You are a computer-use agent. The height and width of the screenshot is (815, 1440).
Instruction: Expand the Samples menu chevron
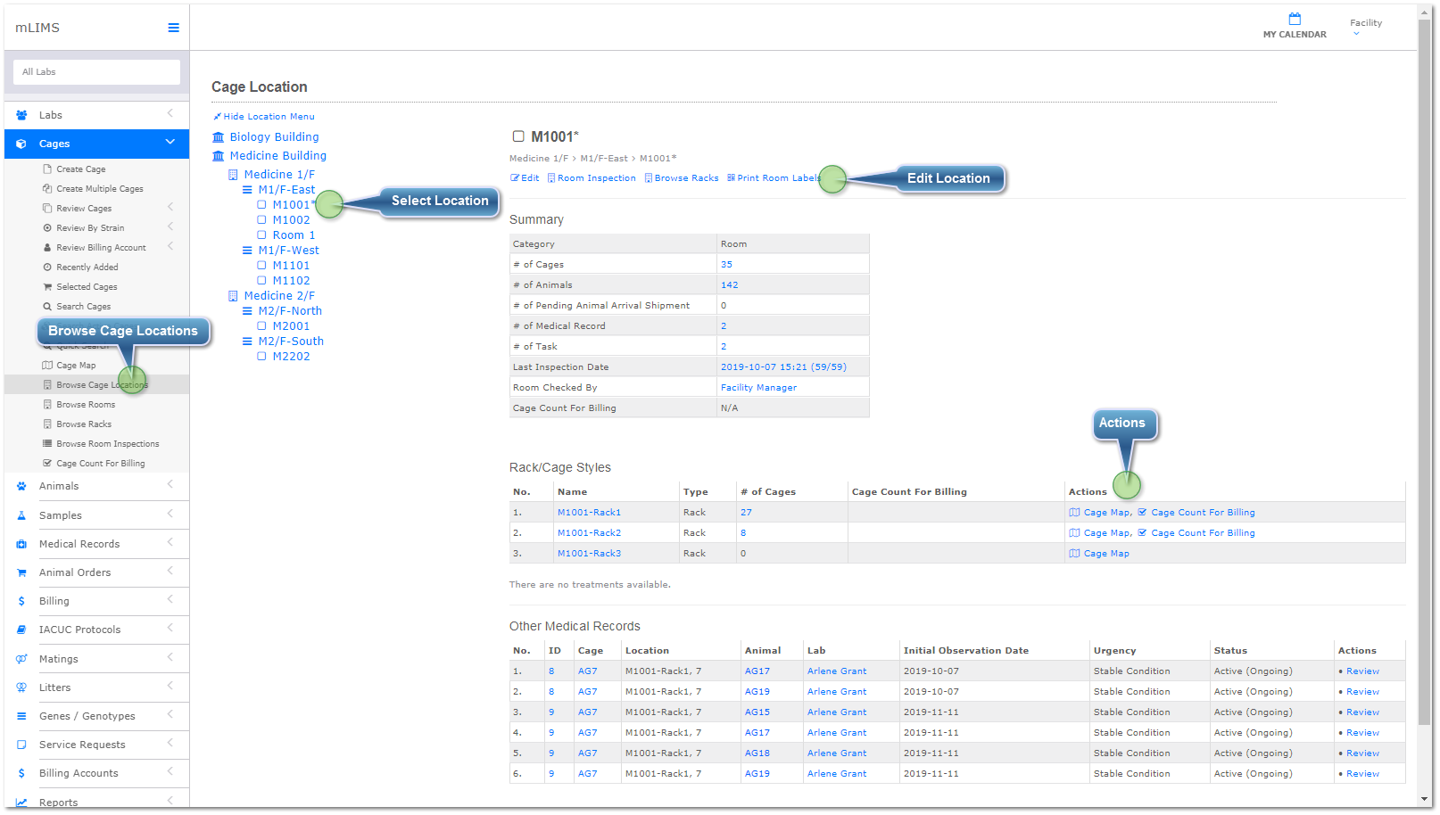(170, 514)
